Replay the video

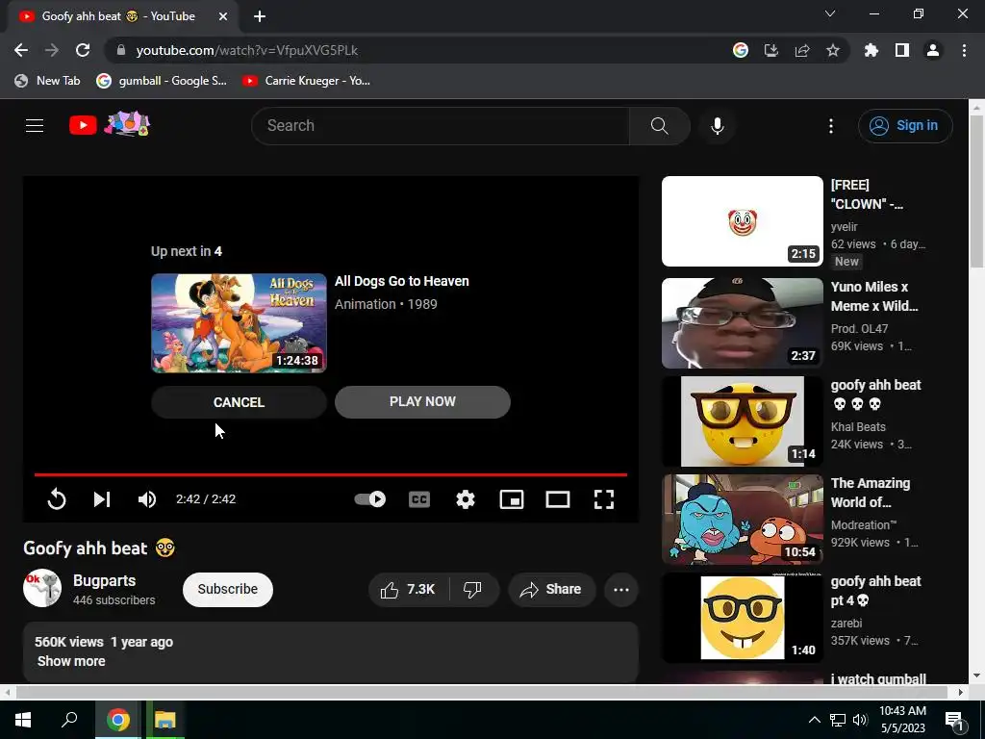coord(57,499)
